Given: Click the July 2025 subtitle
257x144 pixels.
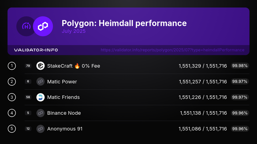Looking at the screenshot, I should coord(74,31).
